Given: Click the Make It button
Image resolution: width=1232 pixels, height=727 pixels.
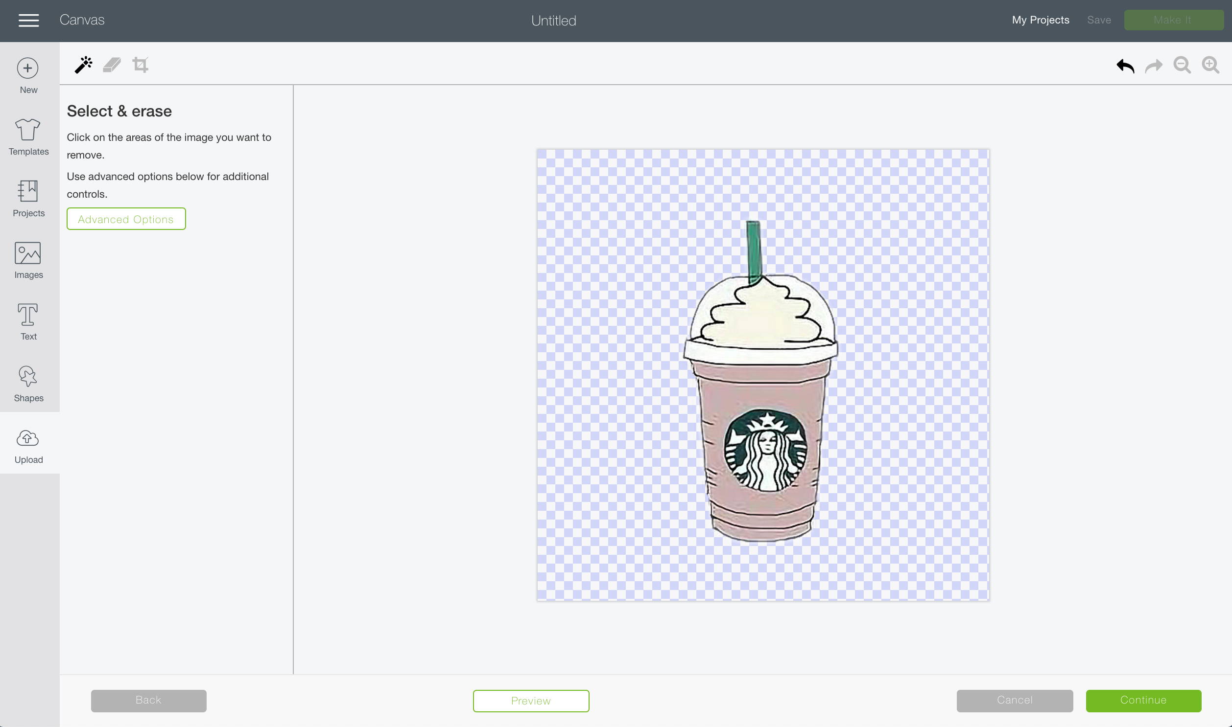Looking at the screenshot, I should point(1173,20).
